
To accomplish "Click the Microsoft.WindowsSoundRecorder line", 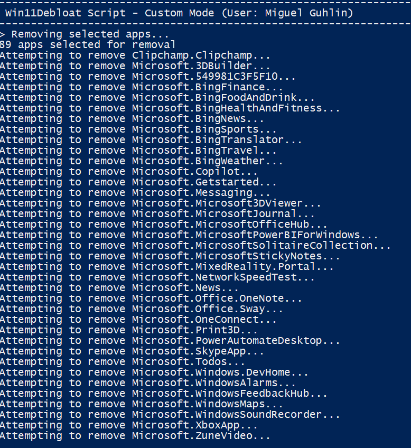I will point(170,415).
